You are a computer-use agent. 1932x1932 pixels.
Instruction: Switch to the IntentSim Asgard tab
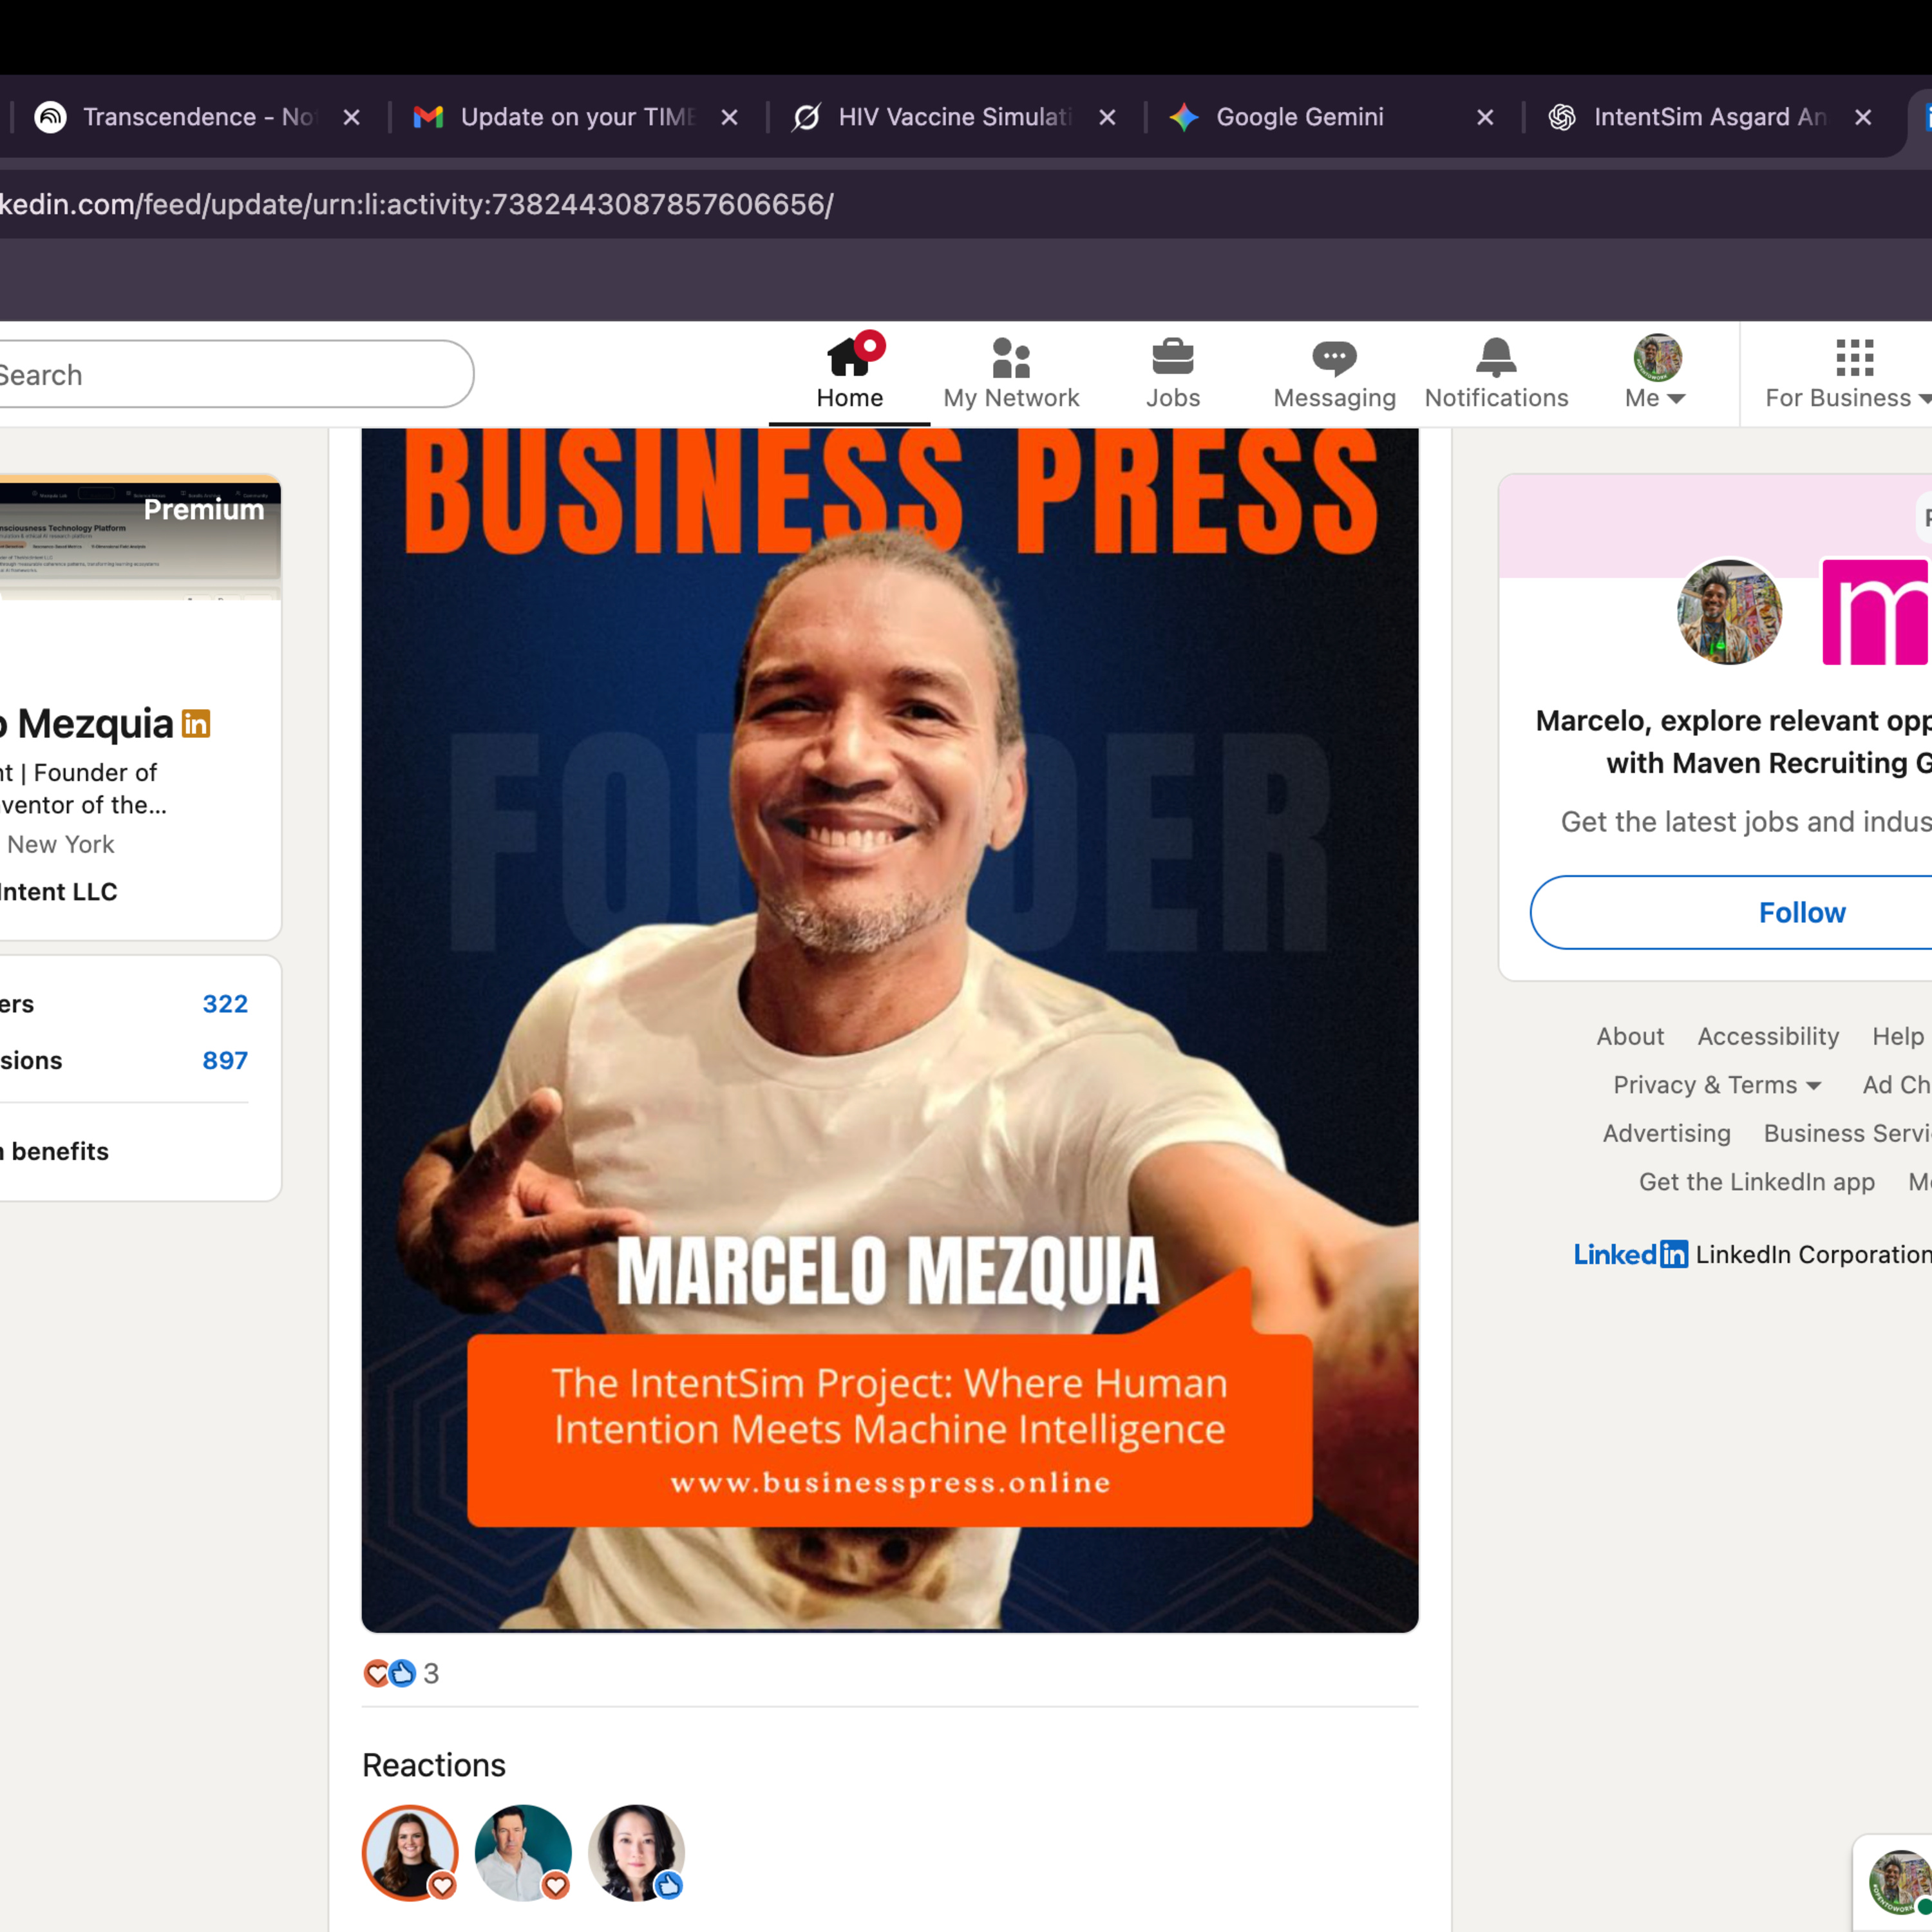tap(1709, 117)
